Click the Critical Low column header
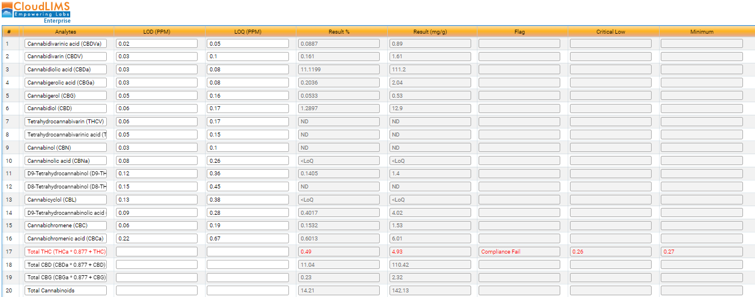This screenshot has width=755, height=297. (x=611, y=32)
